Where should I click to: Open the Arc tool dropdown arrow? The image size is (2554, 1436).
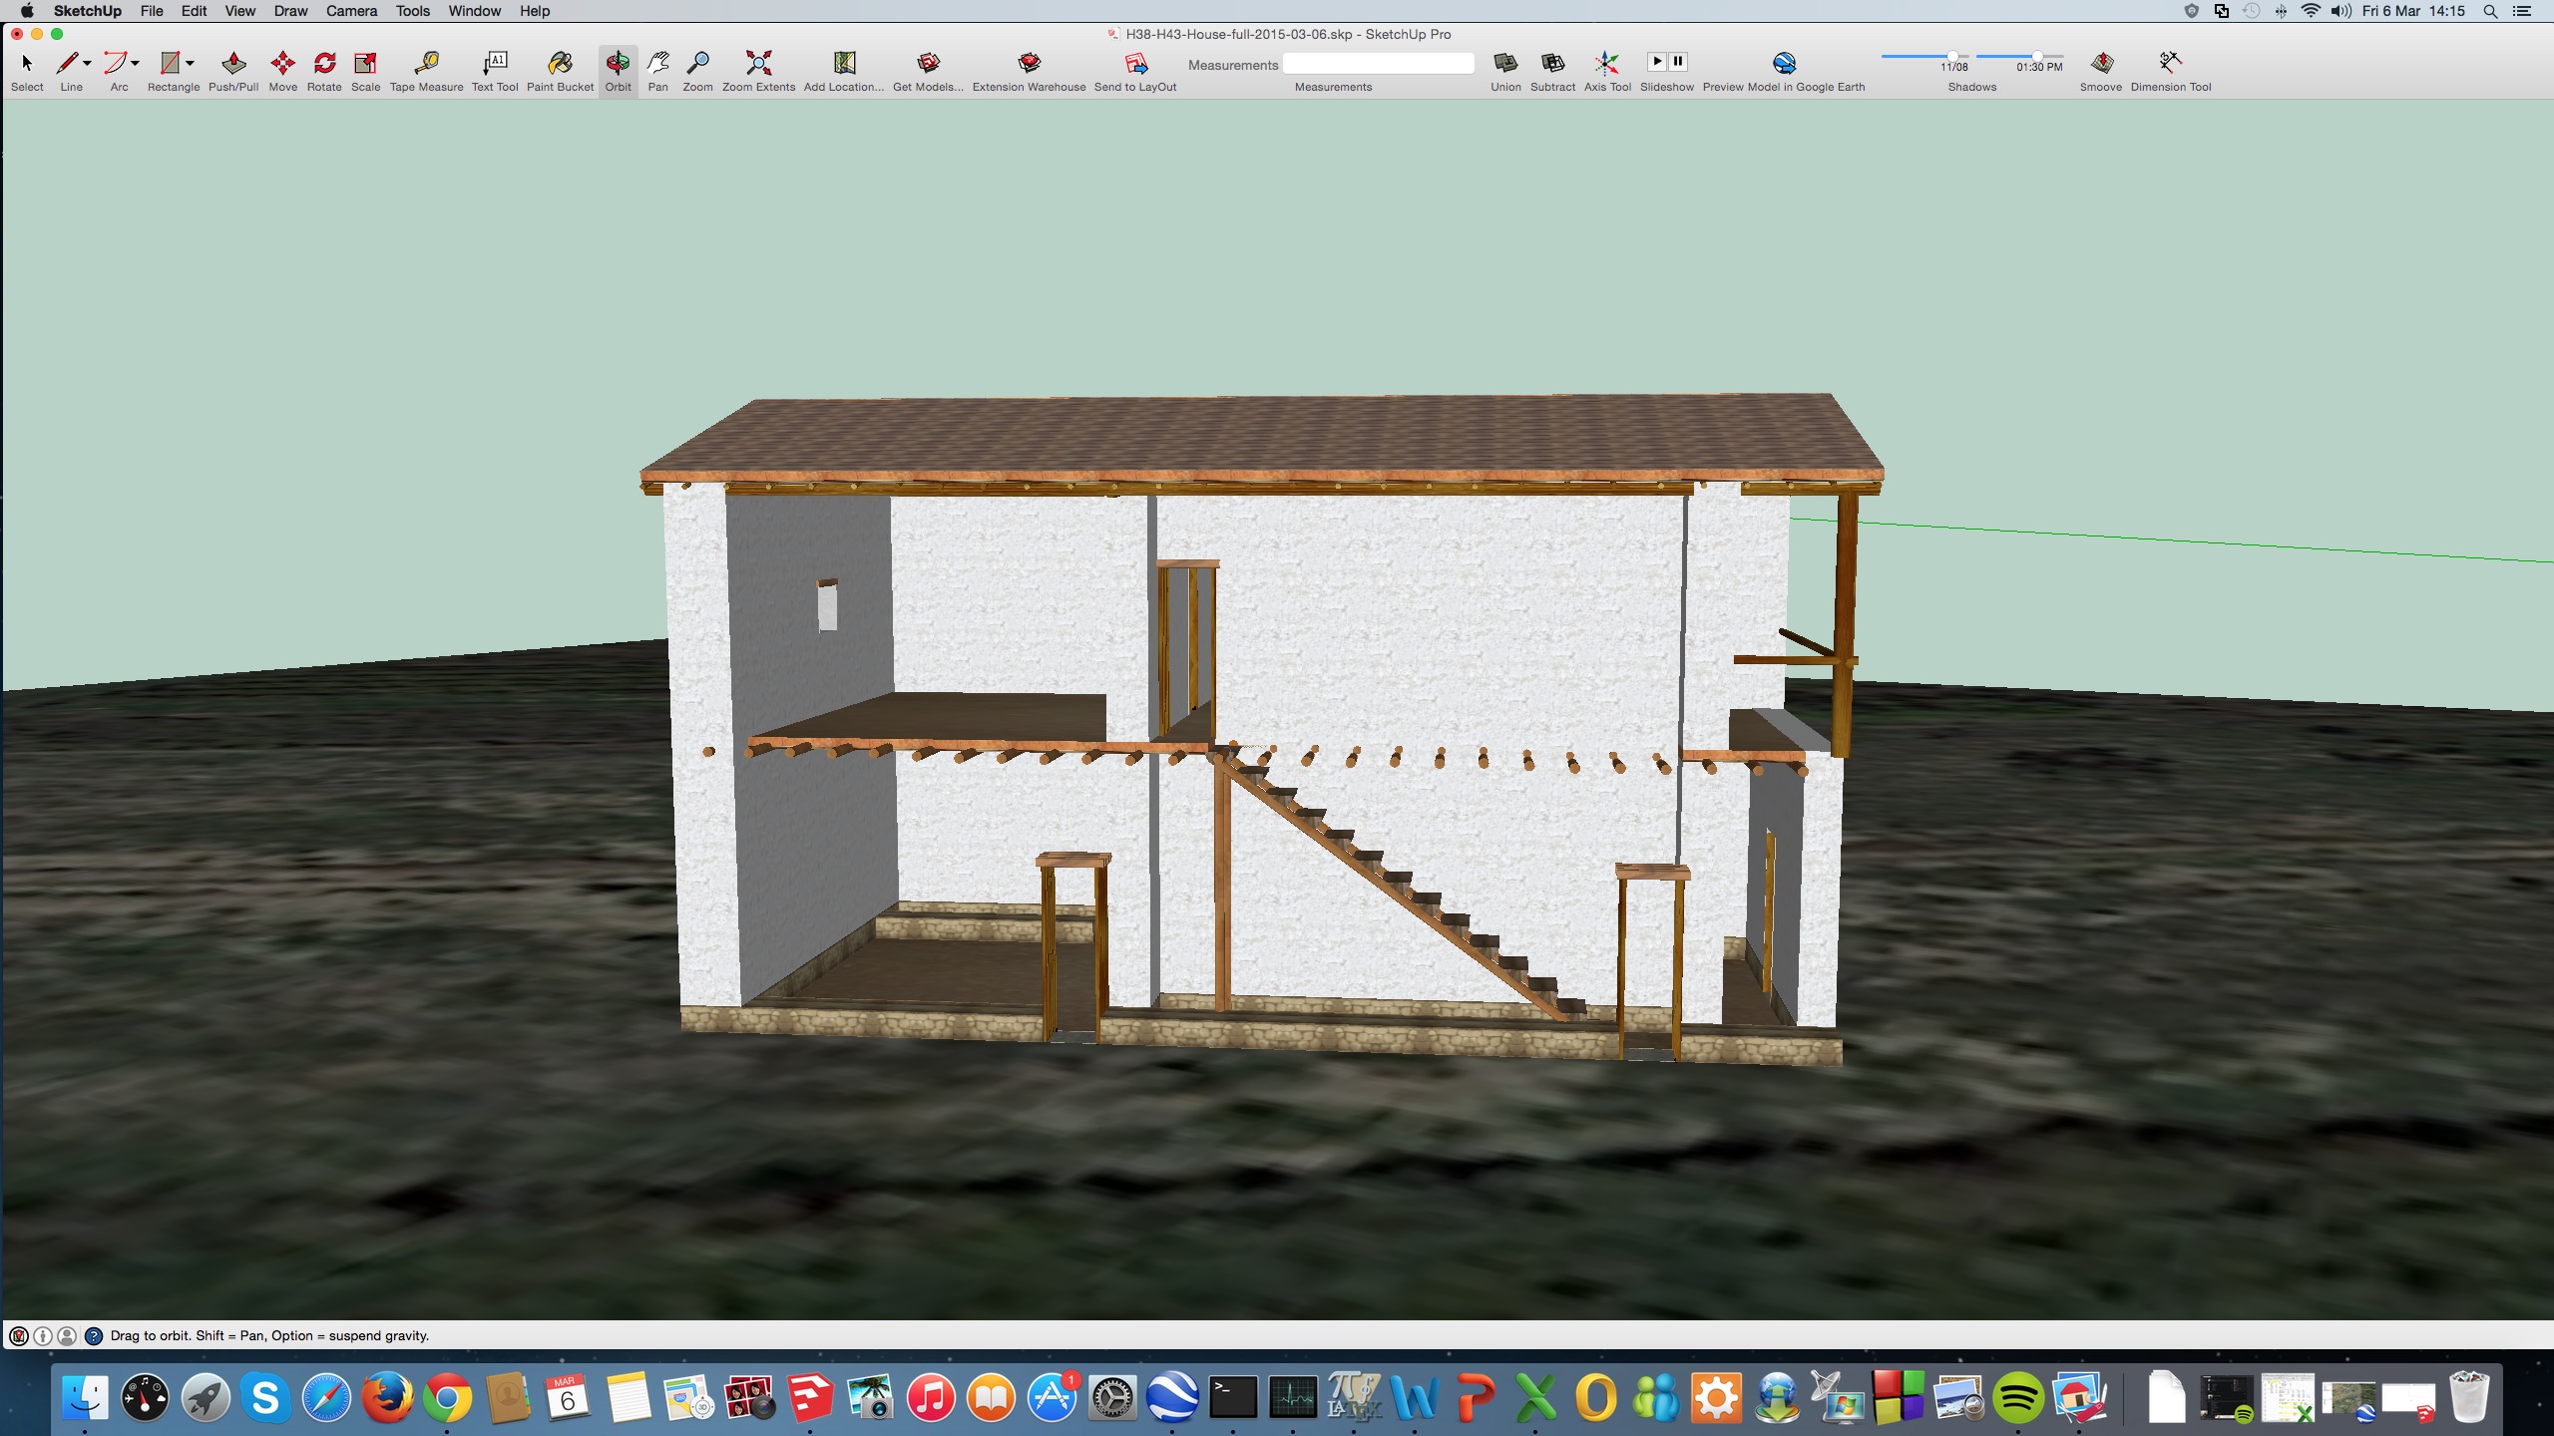tap(135, 63)
